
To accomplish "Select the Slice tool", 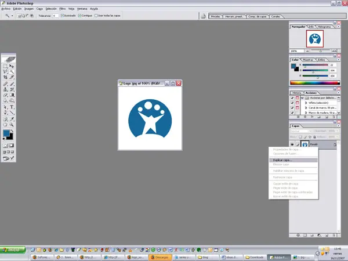I will pyautogui.click(x=12, y=77).
